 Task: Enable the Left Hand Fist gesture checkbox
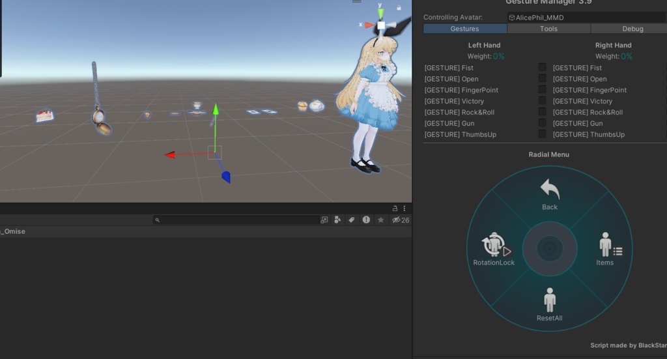coord(543,67)
